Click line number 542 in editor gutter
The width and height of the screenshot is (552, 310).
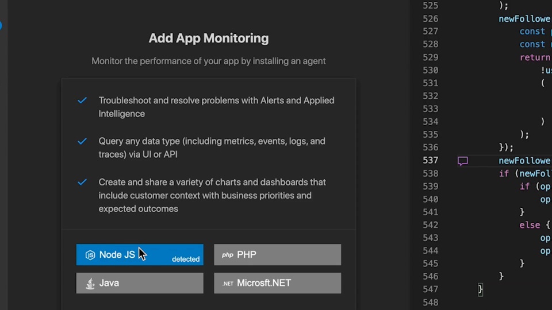[430, 225]
